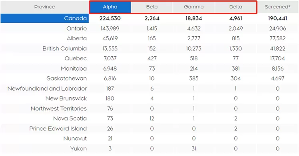The image size is (299, 156).
Task: Click the Screened* column header
Action: coord(277,7)
